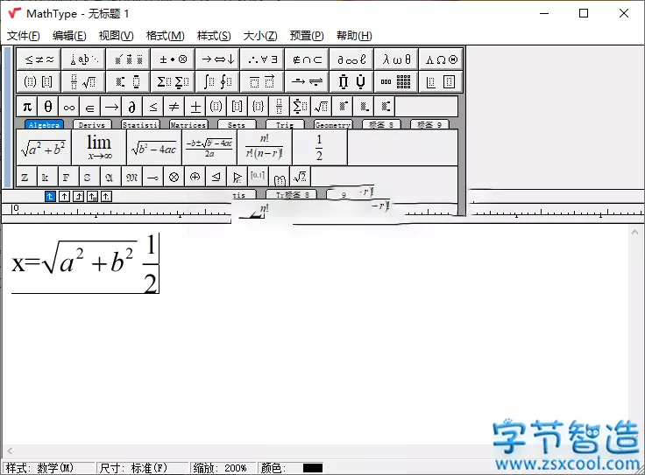
Task: Insert the Fraktur M symbol
Action: pos(132,177)
